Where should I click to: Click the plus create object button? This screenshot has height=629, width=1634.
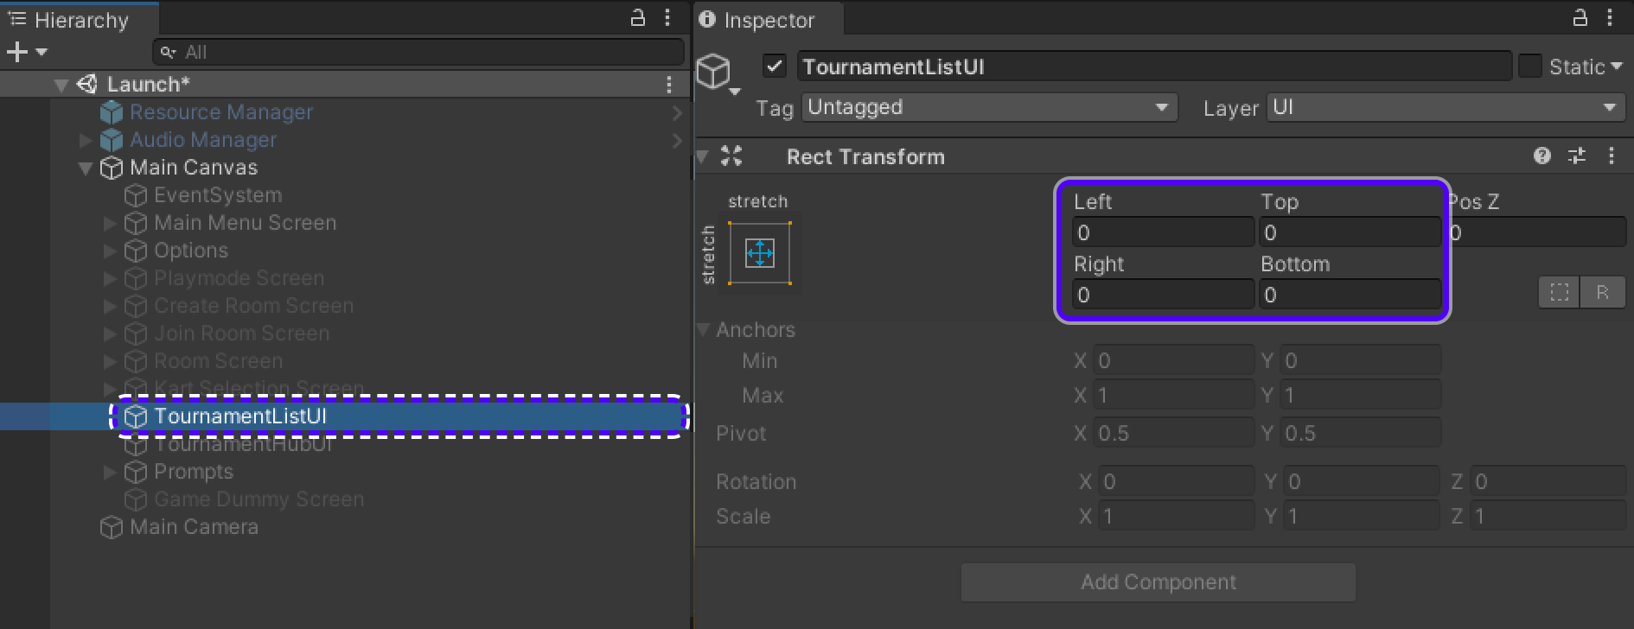18,53
